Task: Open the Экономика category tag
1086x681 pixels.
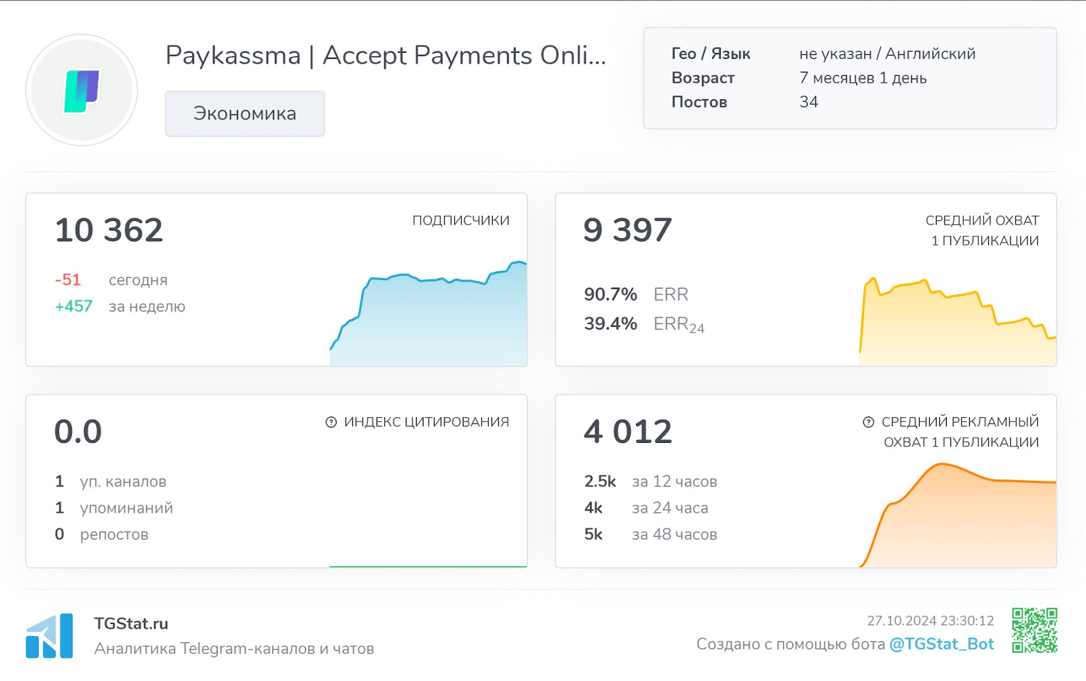Action: pyautogui.click(x=244, y=113)
